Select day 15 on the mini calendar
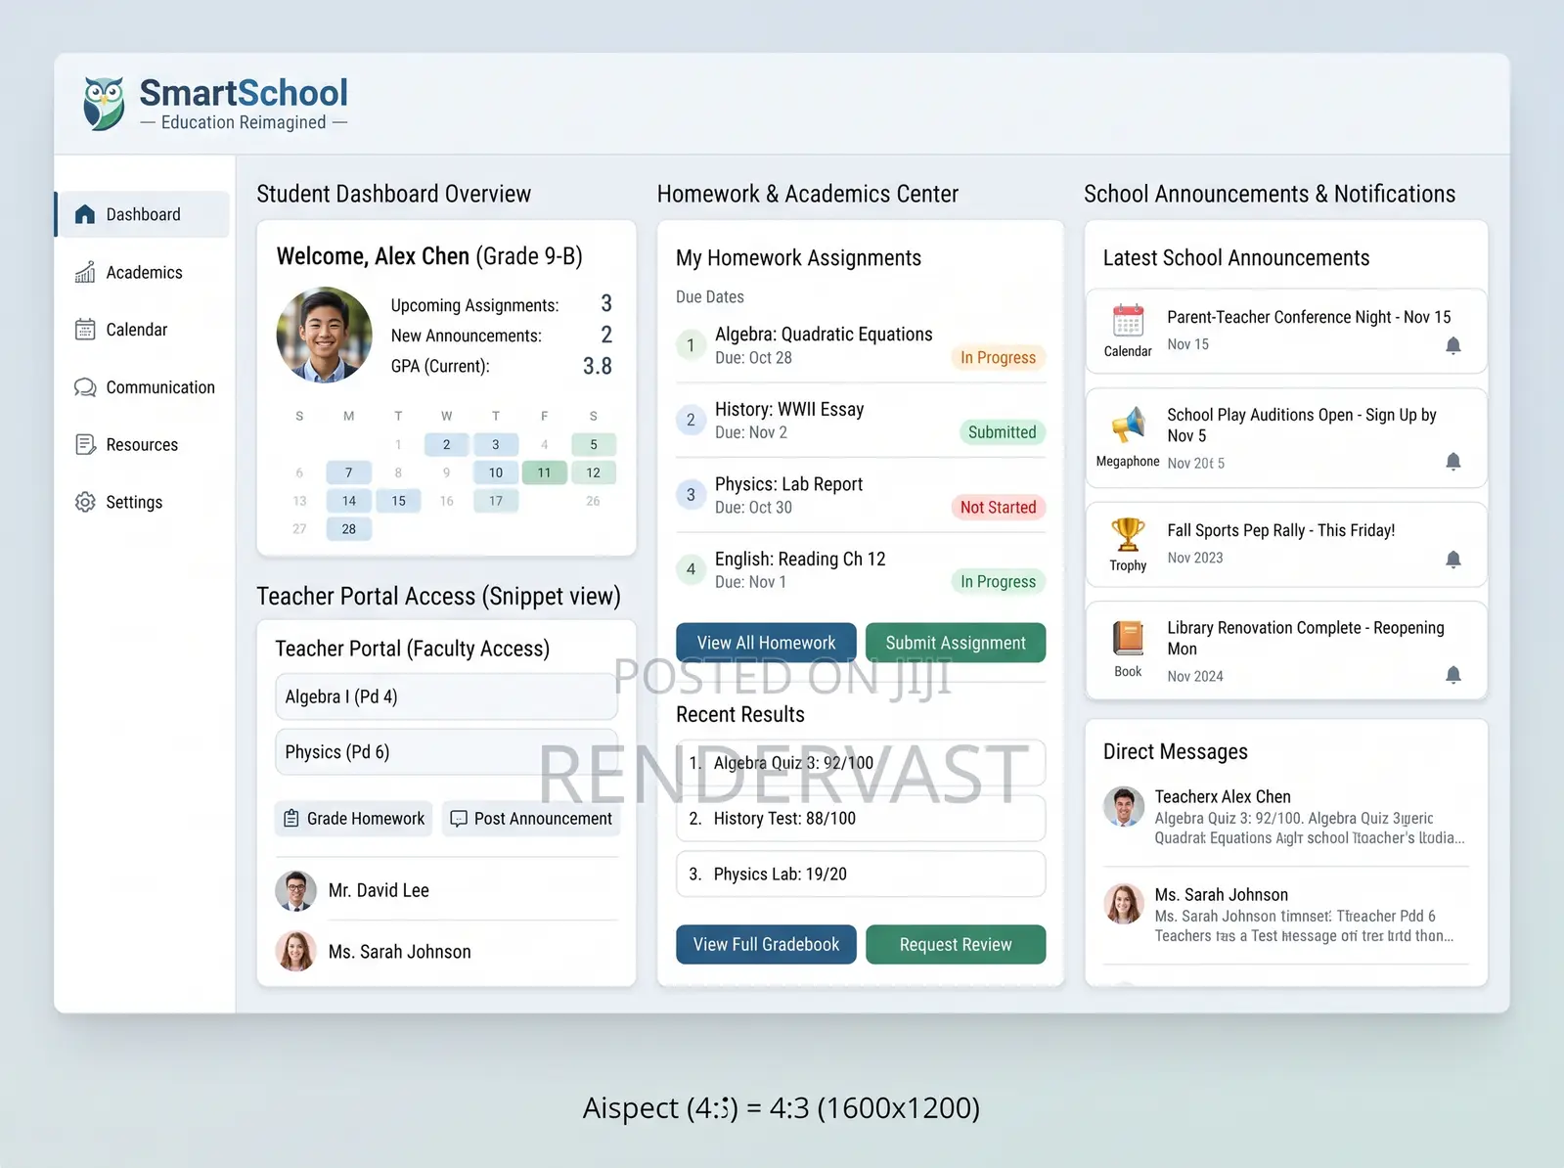Image resolution: width=1564 pixels, height=1168 pixels. (398, 501)
